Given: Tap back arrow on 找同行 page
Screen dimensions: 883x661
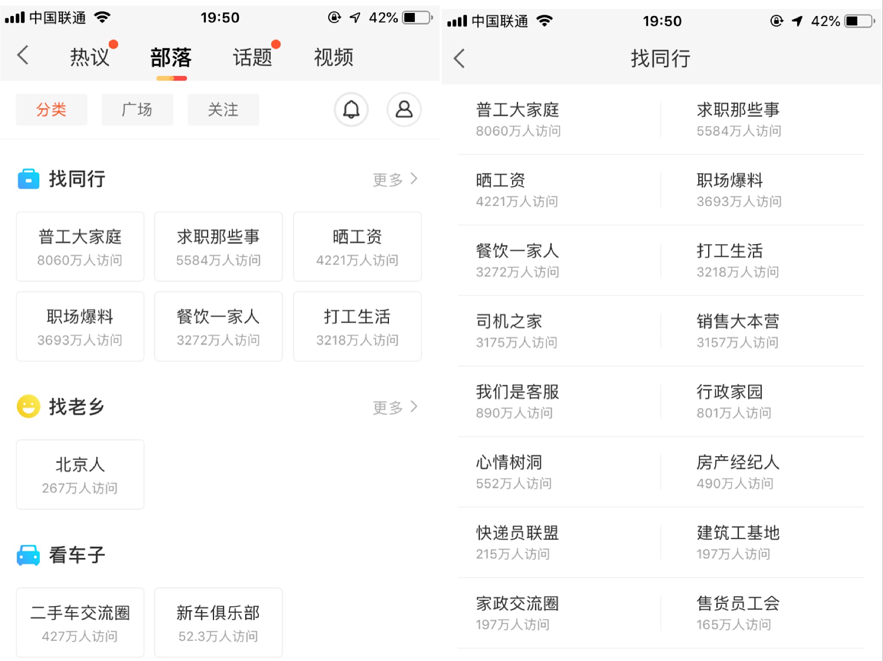Looking at the screenshot, I should tap(460, 58).
